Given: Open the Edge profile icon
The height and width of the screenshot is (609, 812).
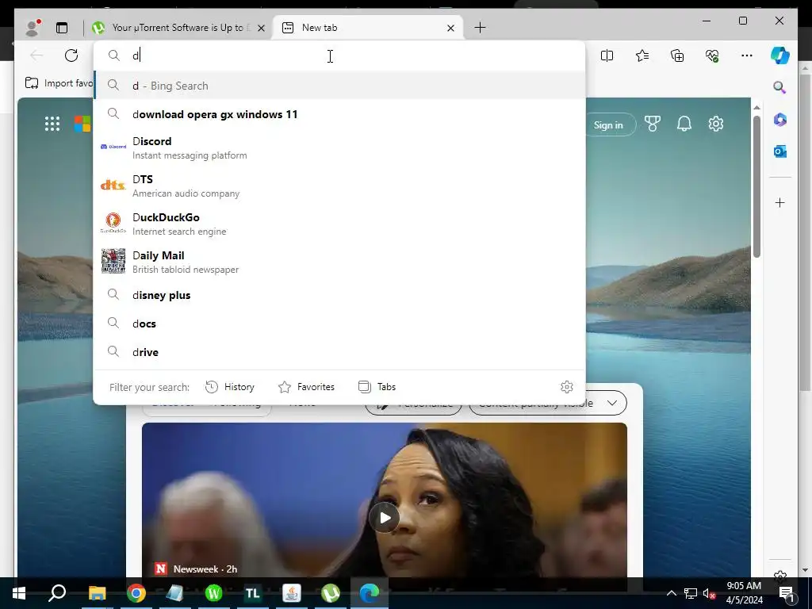Looking at the screenshot, I should [33, 28].
